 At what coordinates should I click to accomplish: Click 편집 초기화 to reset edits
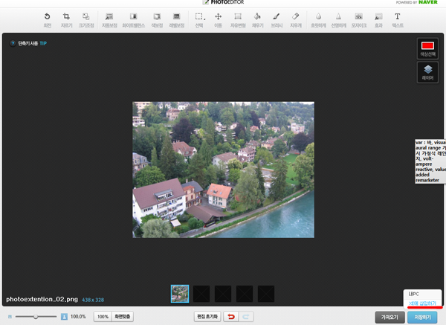click(207, 317)
